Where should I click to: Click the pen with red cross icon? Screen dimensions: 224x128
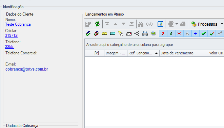point(97,33)
